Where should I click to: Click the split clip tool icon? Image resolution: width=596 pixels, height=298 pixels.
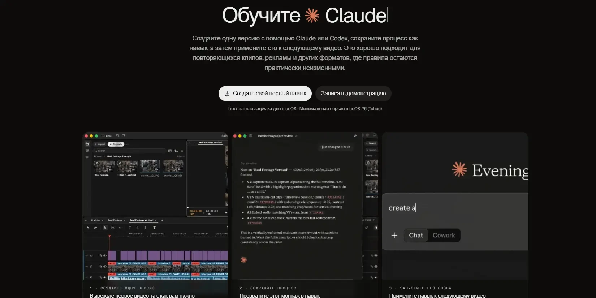coord(130,228)
